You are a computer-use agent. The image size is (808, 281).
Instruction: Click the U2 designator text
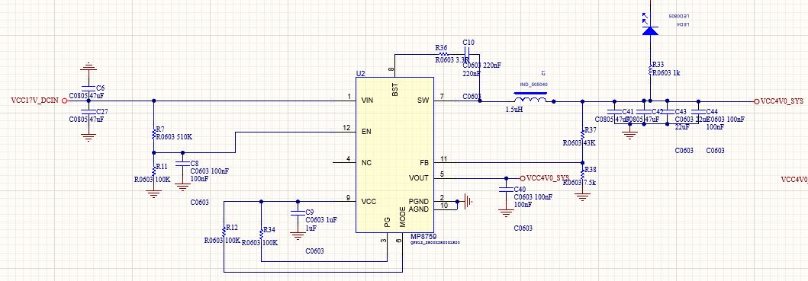click(x=361, y=74)
